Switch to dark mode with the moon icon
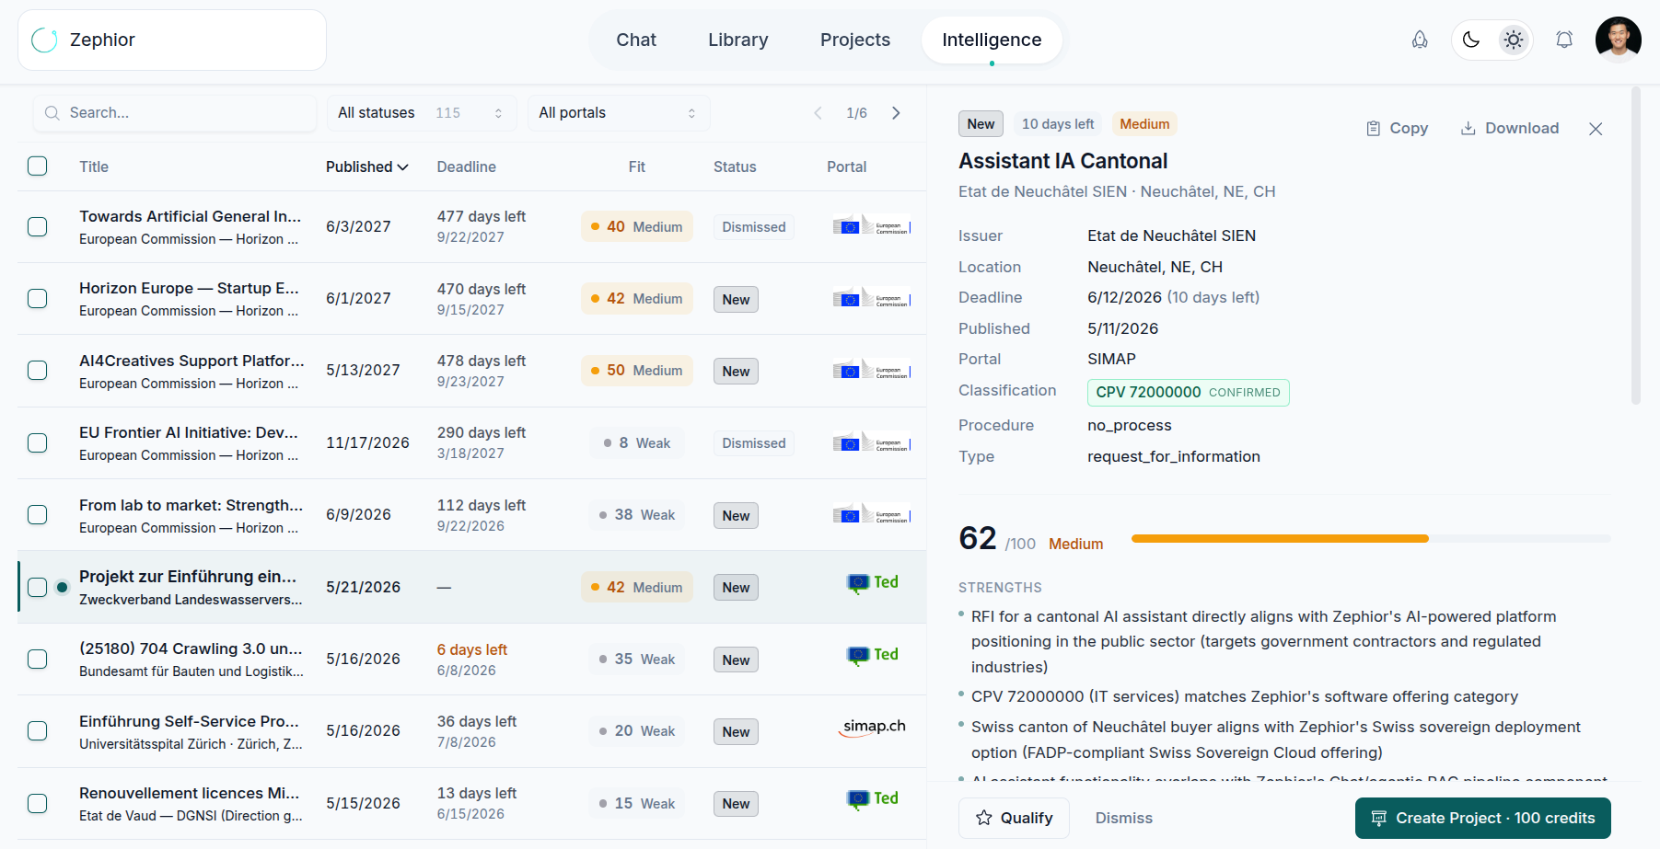 click(x=1471, y=40)
